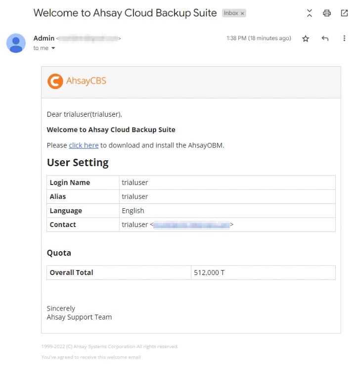The width and height of the screenshot is (356, 367).
Task: Print this email message
Action: coord(327,13)
